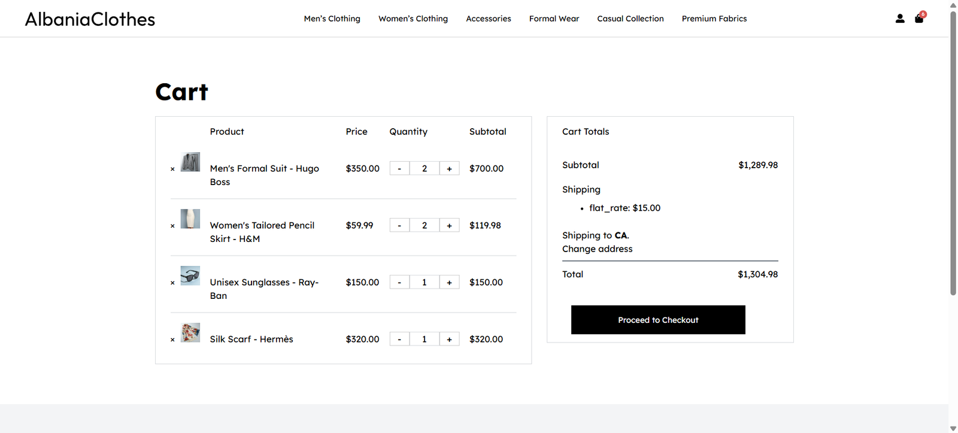Viewport: 958px width, 433px height.
Task: Increase Unisex Sunglasses quantity with plus button
Action: (x=449, y=282)
